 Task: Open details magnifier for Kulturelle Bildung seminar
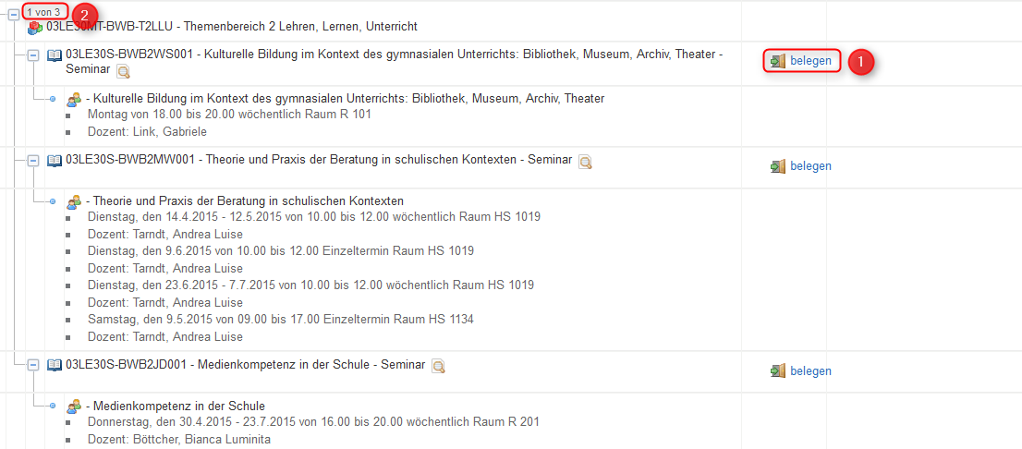pyautogui.click(x=123, y=71)
